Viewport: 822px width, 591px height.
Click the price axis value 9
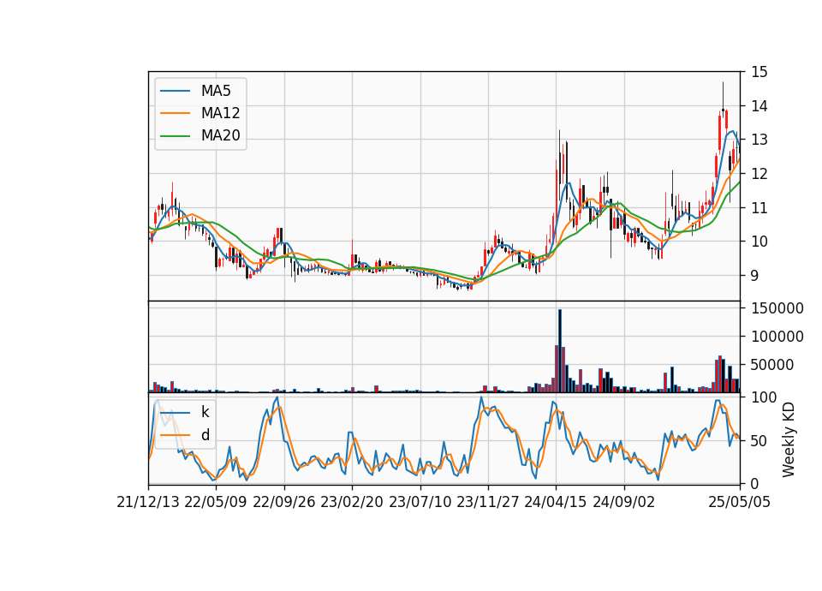pos(755,276)
